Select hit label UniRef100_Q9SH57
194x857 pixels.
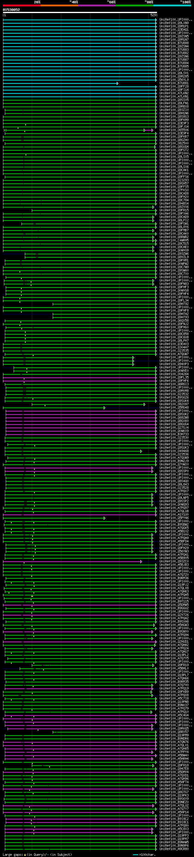[174, 183]
